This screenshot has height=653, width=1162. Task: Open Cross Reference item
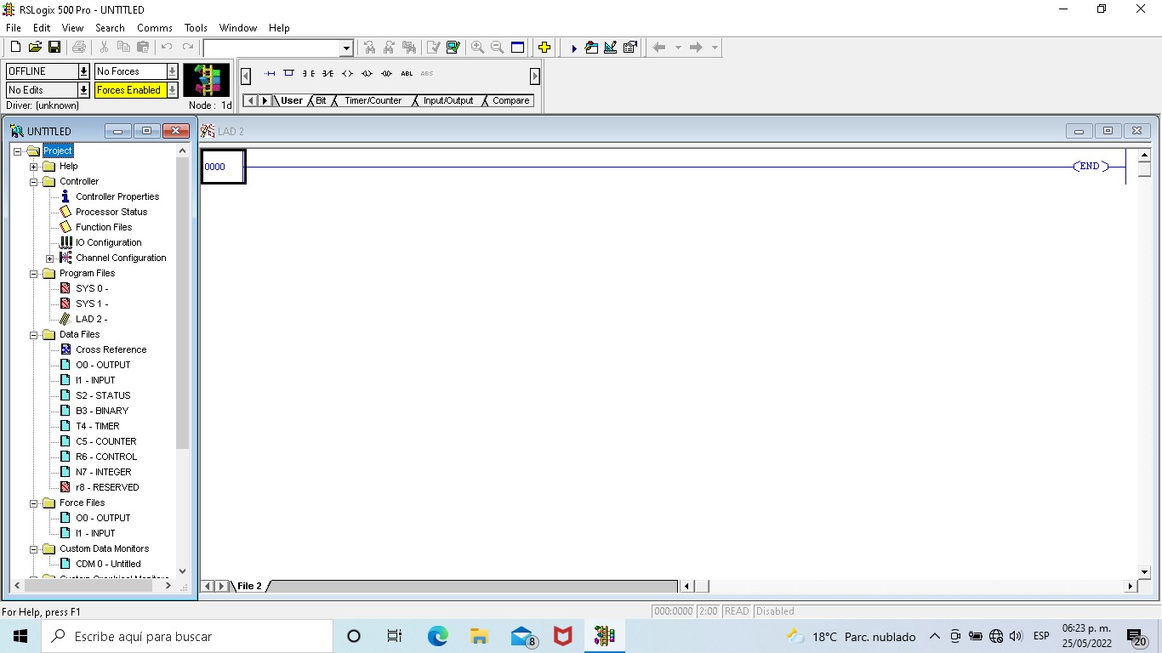(111, 349)
